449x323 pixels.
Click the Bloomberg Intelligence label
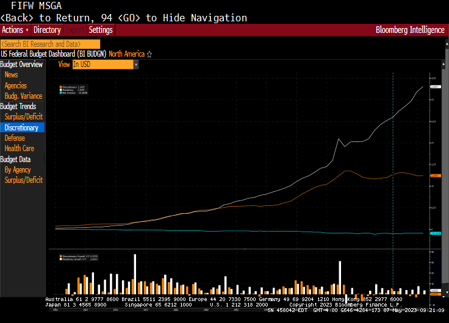(x=410, y=30)
